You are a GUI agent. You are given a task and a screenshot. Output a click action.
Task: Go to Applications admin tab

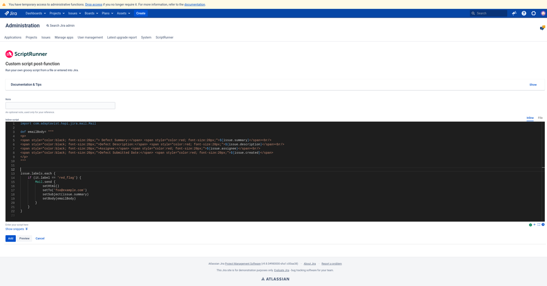click(x=13, y=37)
